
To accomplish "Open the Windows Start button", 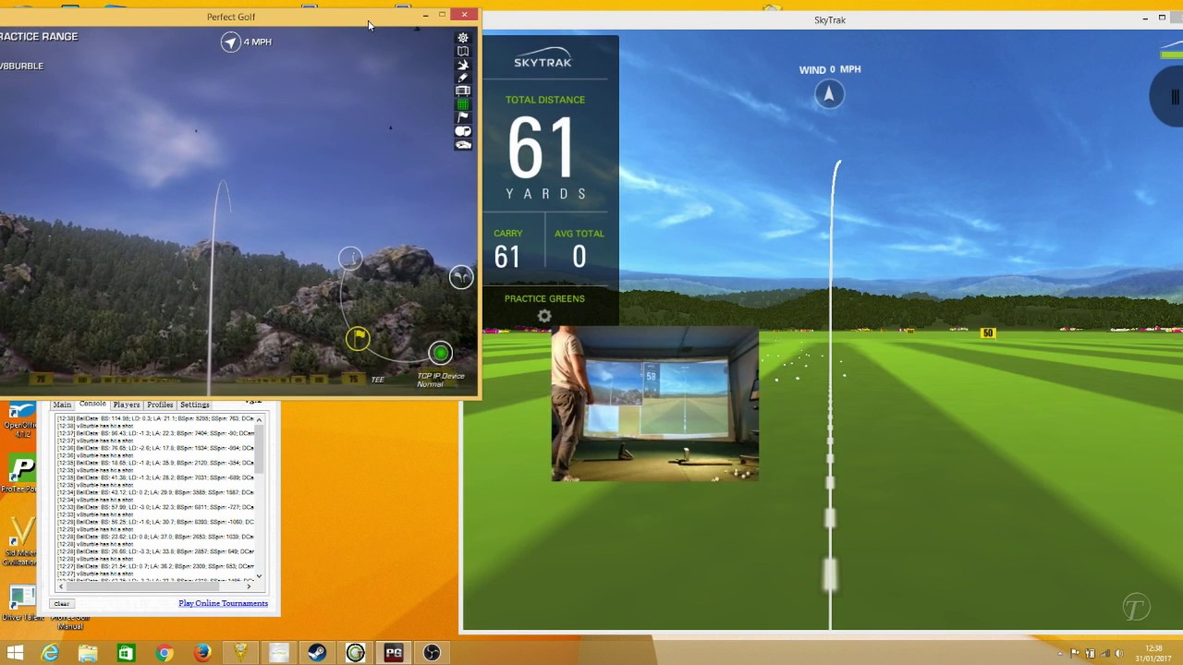I will point(15,653).
